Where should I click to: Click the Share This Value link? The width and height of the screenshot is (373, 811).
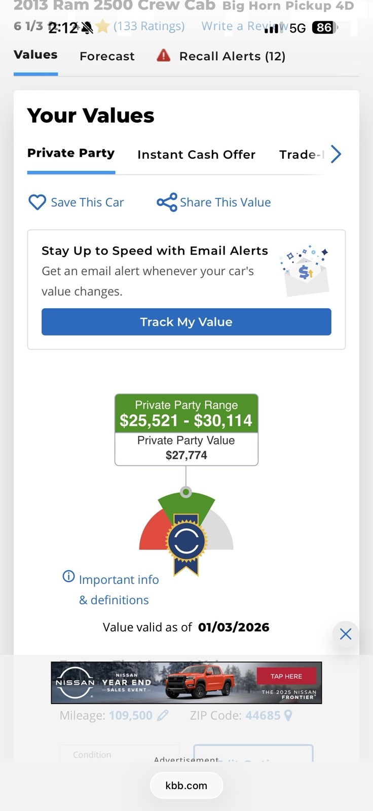tap(225, 202)
